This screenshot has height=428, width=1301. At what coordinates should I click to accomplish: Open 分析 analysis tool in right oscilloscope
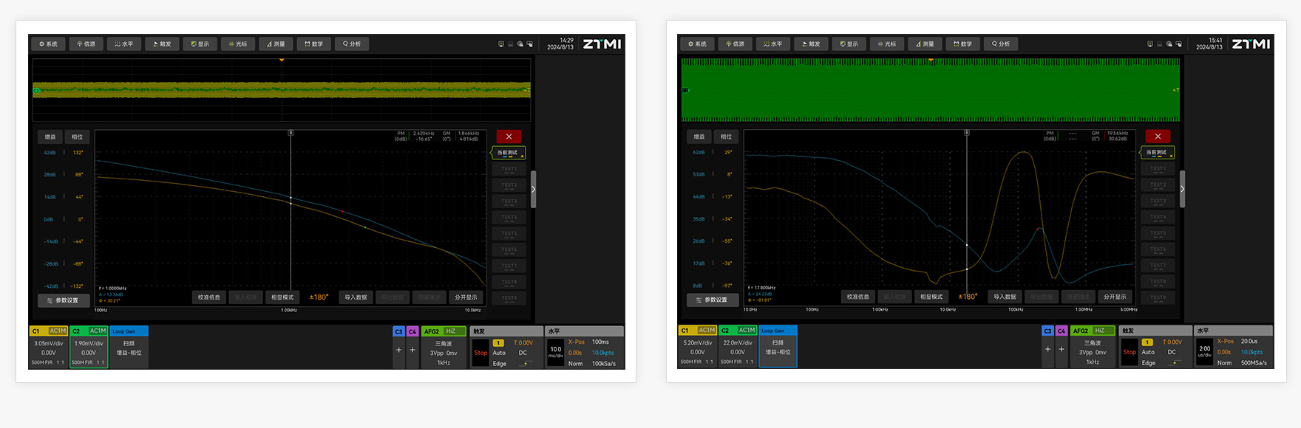[x=1001, y=44]
